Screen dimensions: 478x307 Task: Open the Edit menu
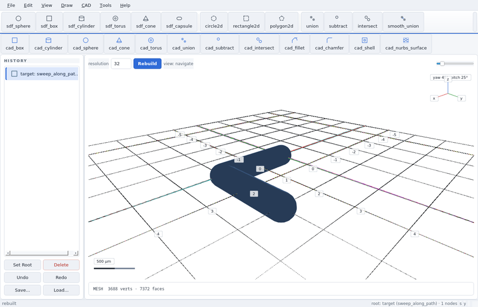28,5
